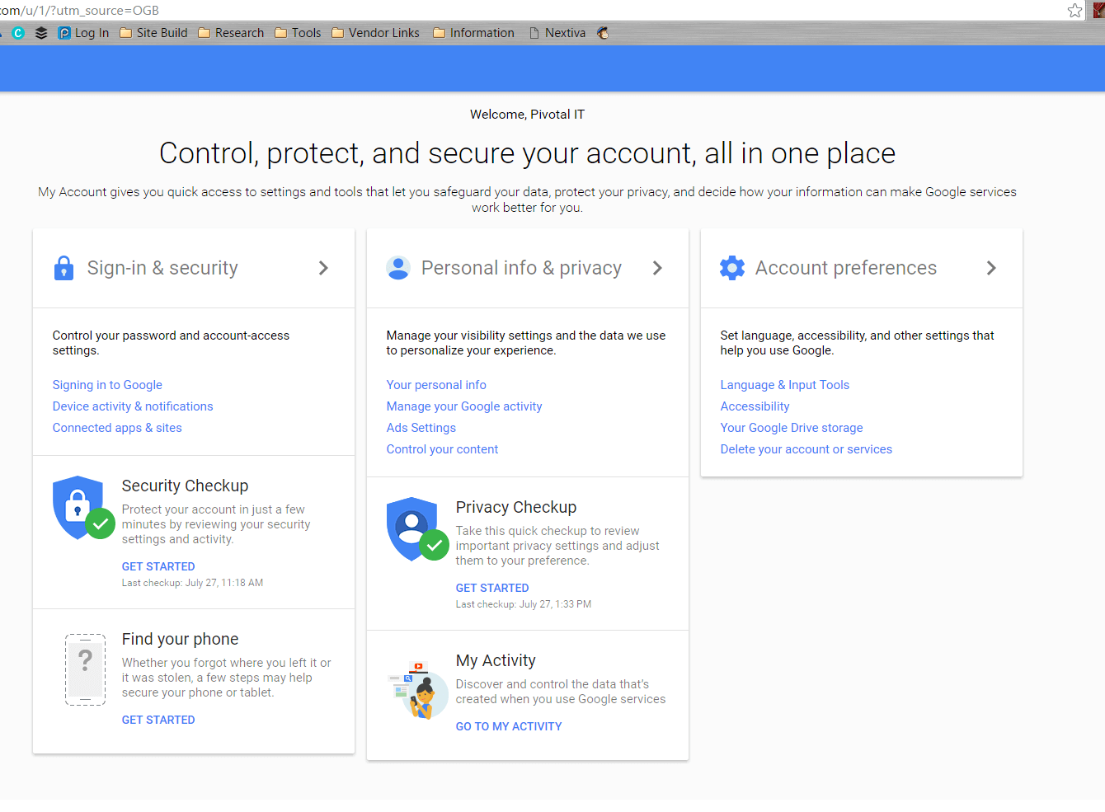Click the Account preferences gear icon
The image size is (1105, 812).
coord(732,268)
